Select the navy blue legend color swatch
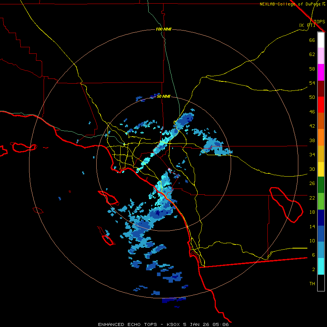This screenshot has width=327, height=327. pos(321,218)
